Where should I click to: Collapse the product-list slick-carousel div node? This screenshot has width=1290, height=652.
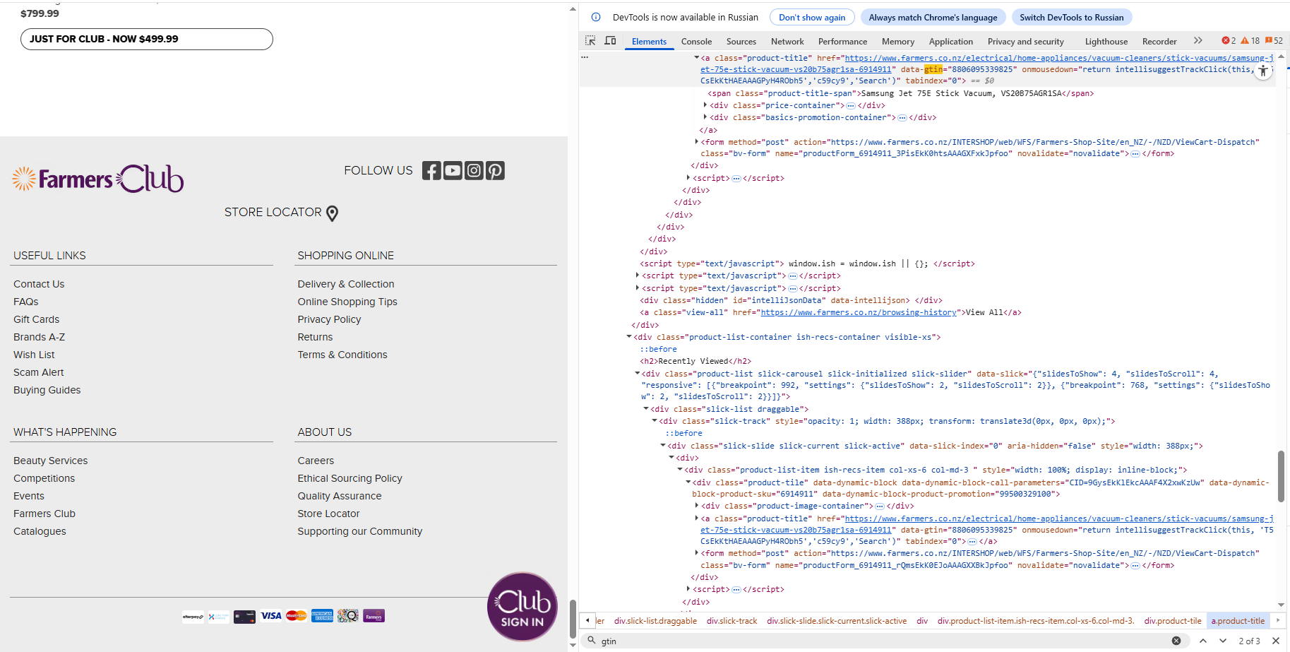pos(638,374)
